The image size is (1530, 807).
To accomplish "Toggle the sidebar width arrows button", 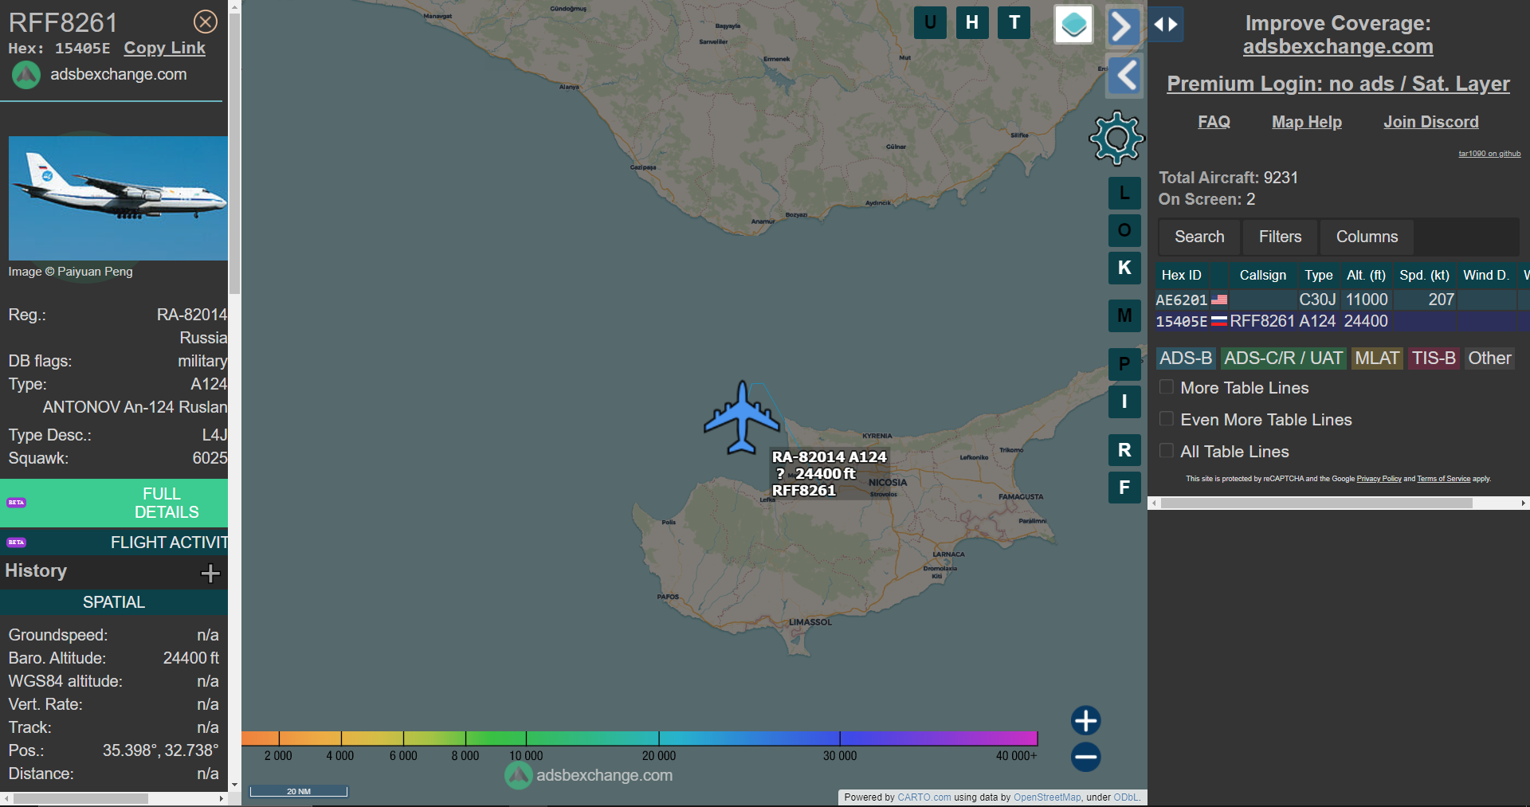I will coord(1166,24).
